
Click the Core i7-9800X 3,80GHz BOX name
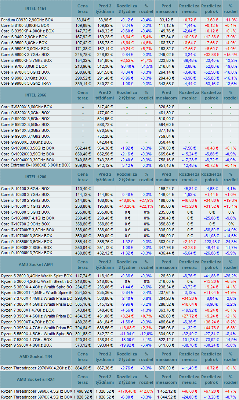pos(27,107)
